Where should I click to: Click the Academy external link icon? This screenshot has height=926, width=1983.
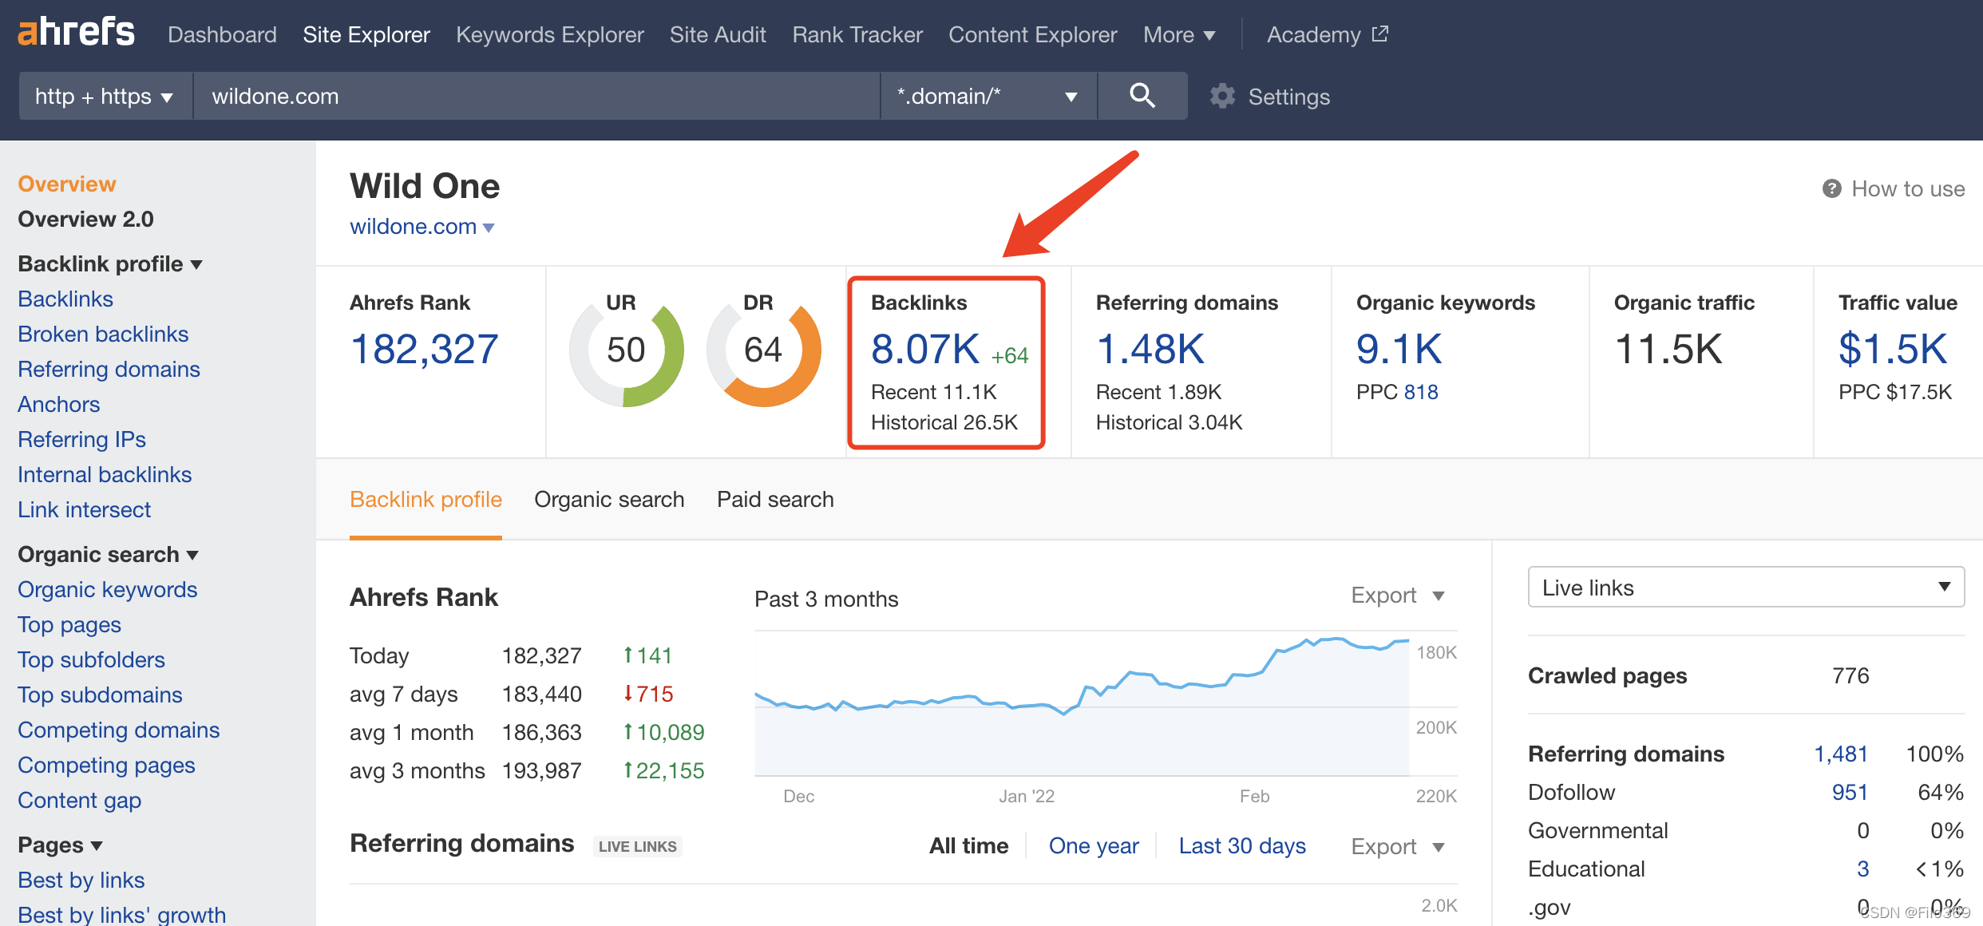tap(1380, 34)
